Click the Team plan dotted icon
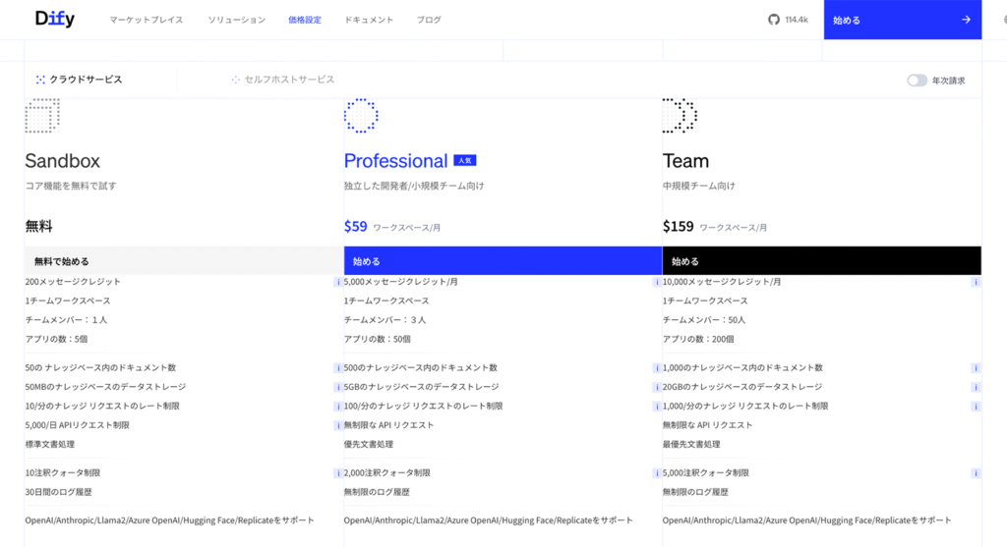Viewport: 1007px width, 547px height. tap(680, 116)
